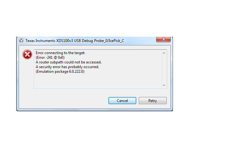This screenshot has width=240, height=157.
Task: Click 'A security error has probably occurred.' text
Action: pos(67,67)
